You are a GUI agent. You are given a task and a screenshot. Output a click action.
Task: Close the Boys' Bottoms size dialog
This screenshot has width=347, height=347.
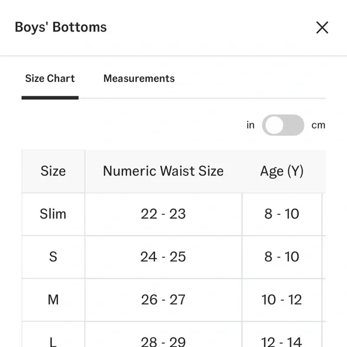(322, 28)
